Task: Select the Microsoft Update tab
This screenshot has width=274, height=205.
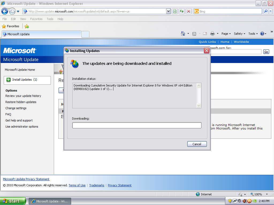Action: pos(41,34)
